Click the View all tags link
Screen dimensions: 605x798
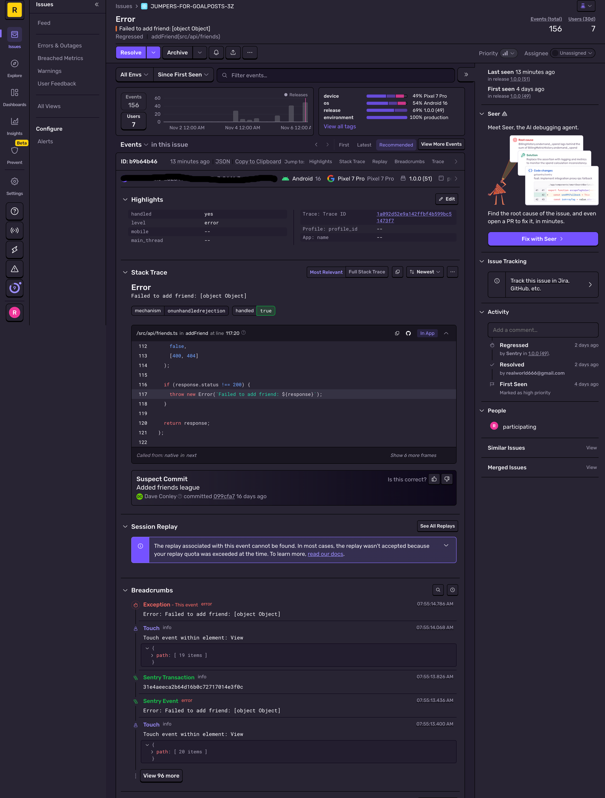[339, 126]
